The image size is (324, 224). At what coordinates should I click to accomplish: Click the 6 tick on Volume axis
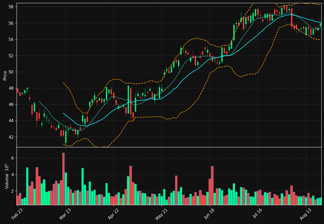[13, 158]
